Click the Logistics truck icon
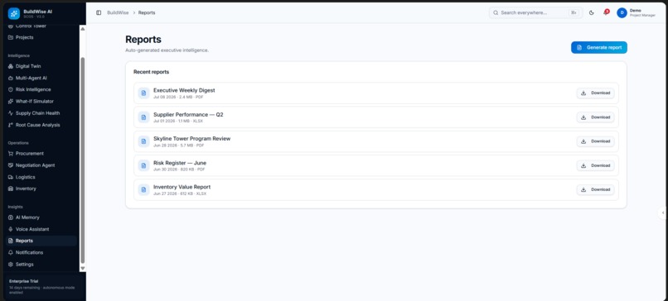 point(11,177)
